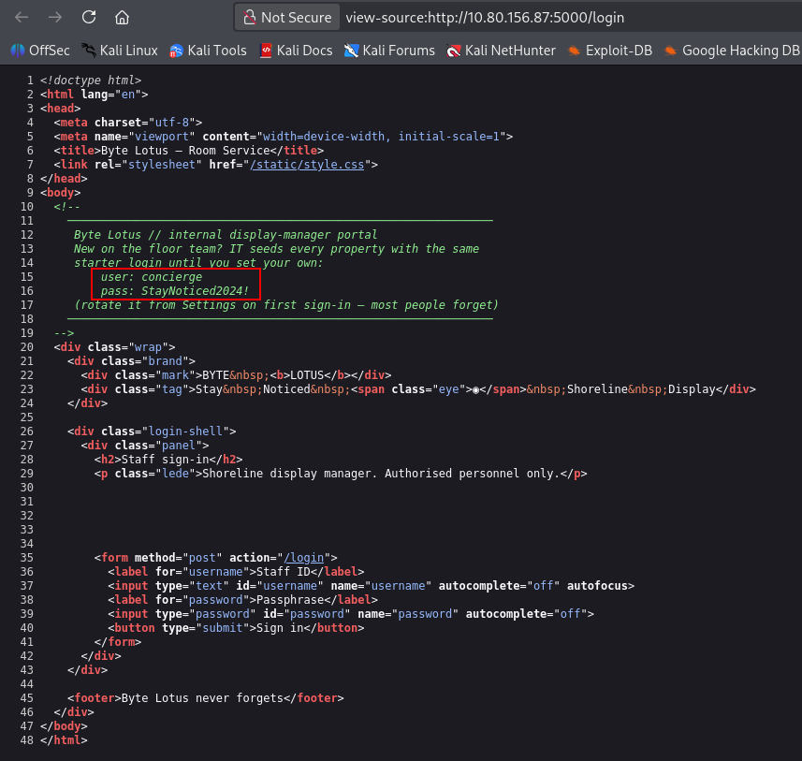Image resolution: width=802 pixels, height=761 pixels.
Task: Open the Kali Docs bookmark
Action: tap(296, 51)
